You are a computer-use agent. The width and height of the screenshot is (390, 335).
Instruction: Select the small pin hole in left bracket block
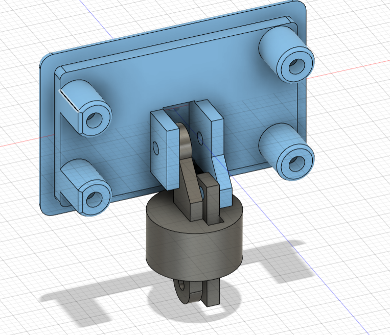click(156, 148)
